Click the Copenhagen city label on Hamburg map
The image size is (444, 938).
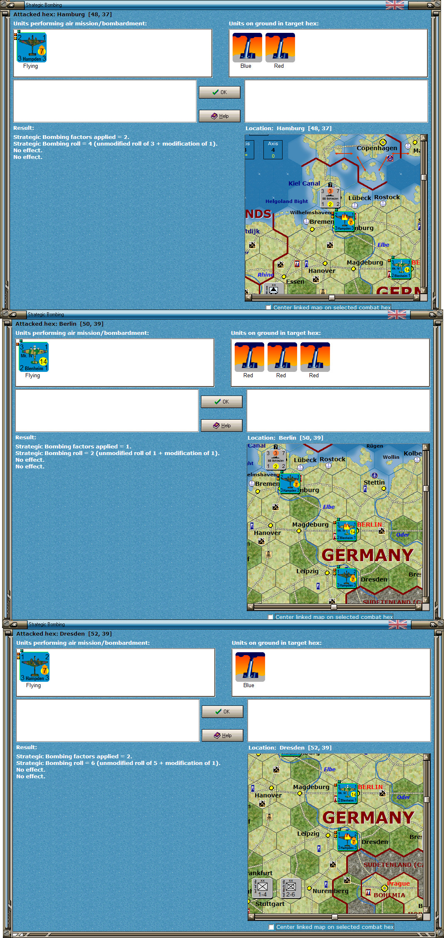coord(377,148)
